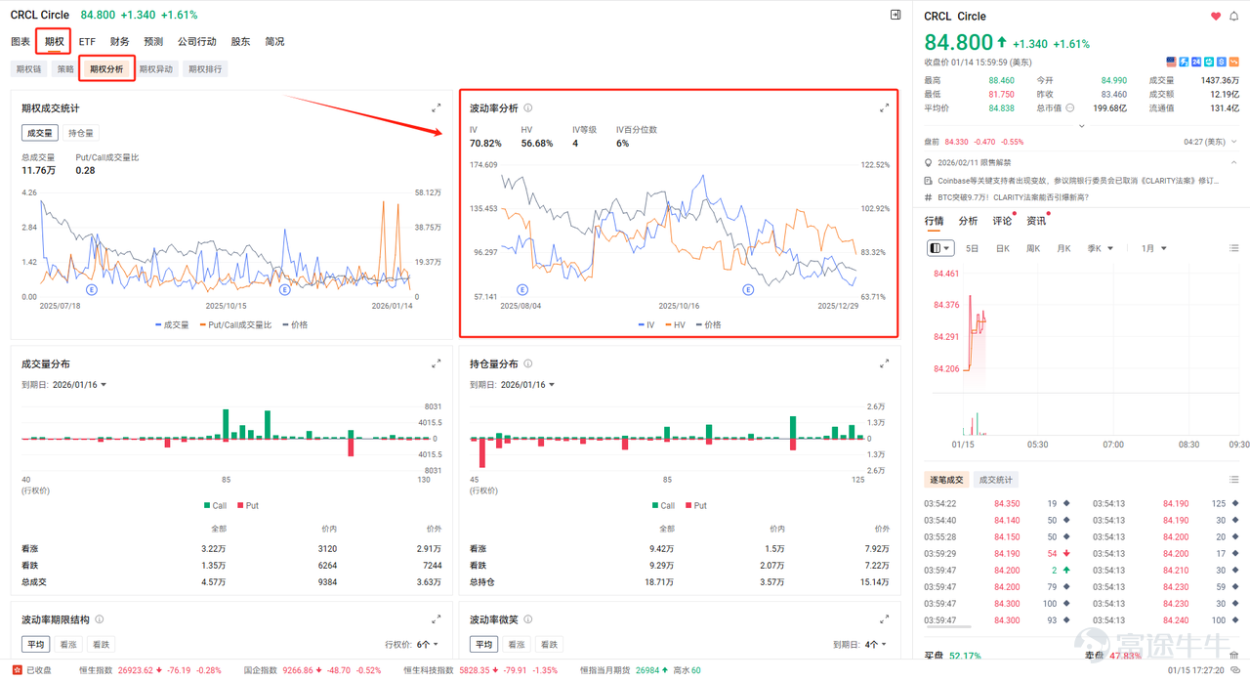Click the US flag market badge
The height and width of the screenshot is (681, 1250).
pyautogui.click(x=1172, y=62)
